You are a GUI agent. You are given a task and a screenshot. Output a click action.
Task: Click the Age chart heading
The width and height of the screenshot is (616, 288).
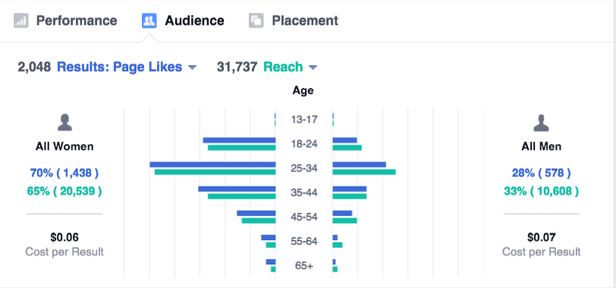tap(303, 91)
